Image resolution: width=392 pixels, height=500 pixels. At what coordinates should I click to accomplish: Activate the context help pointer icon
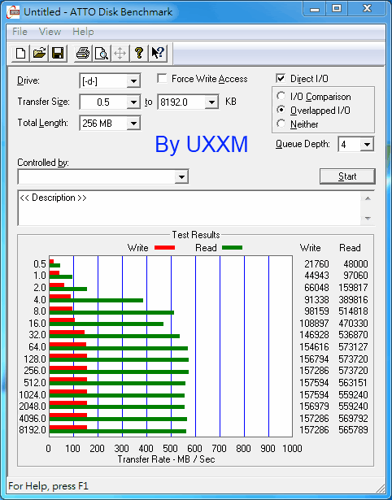pyautogui.click(x=158, y=53)
